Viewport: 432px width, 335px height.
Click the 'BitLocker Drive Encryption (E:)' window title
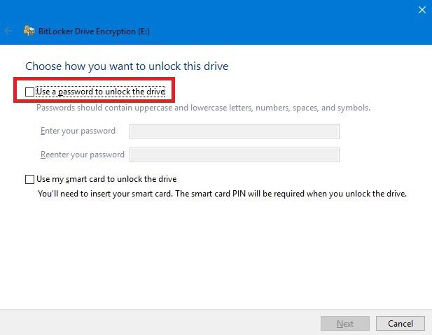coord(94,31)
